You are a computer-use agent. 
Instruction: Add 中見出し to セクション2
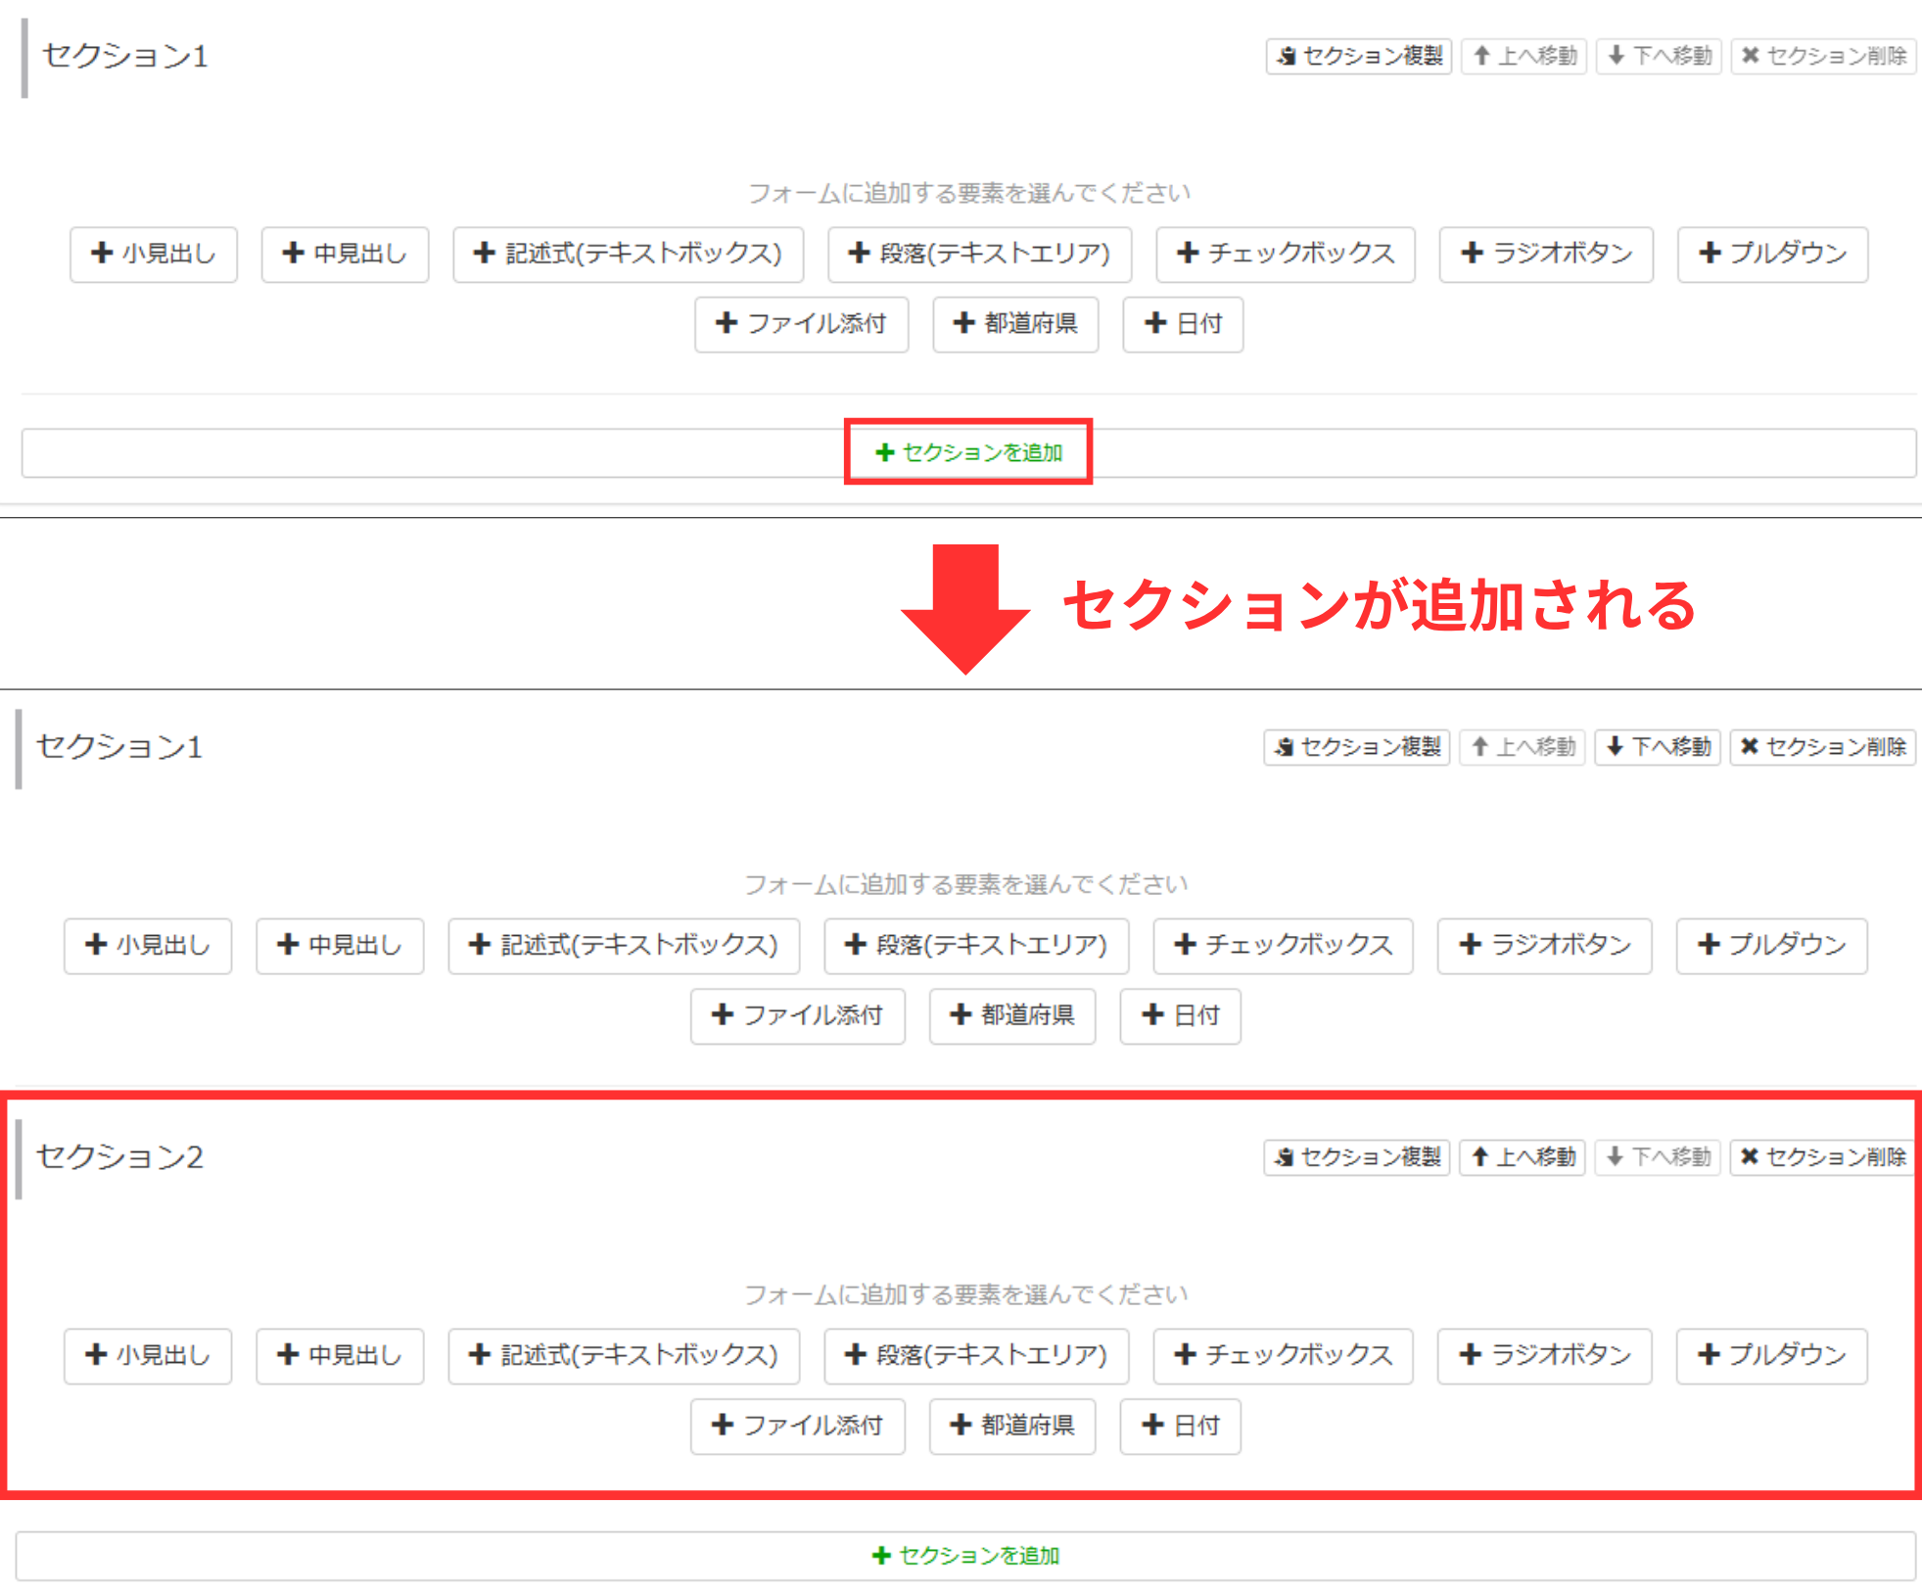click(340, 1356)
